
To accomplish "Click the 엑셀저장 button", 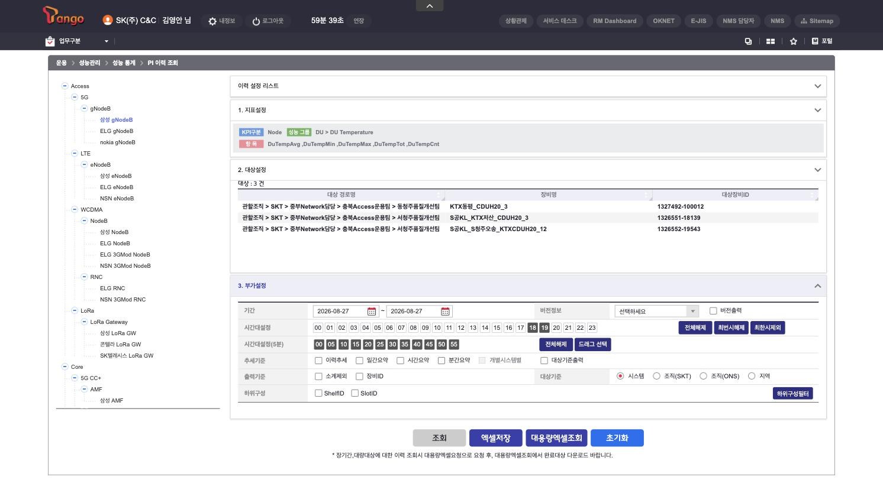I will 496,438.
